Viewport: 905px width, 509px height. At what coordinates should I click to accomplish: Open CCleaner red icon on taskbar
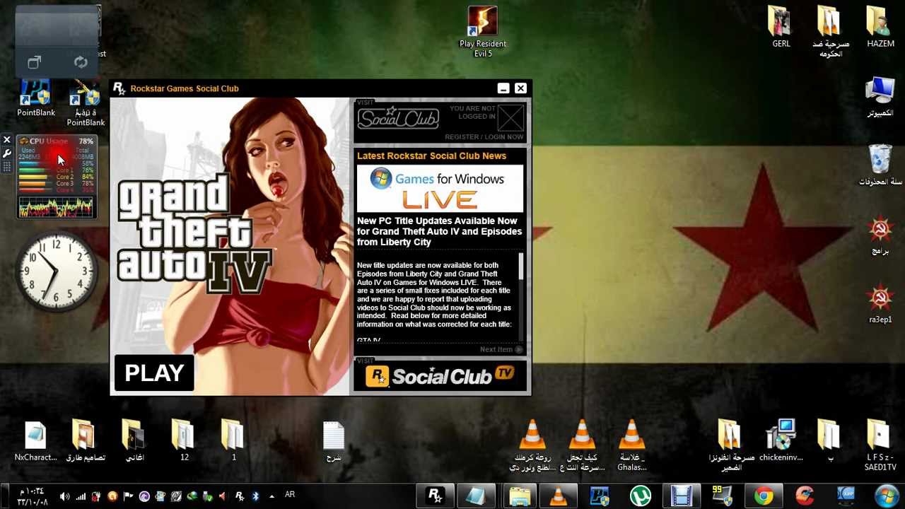(805, 496)
